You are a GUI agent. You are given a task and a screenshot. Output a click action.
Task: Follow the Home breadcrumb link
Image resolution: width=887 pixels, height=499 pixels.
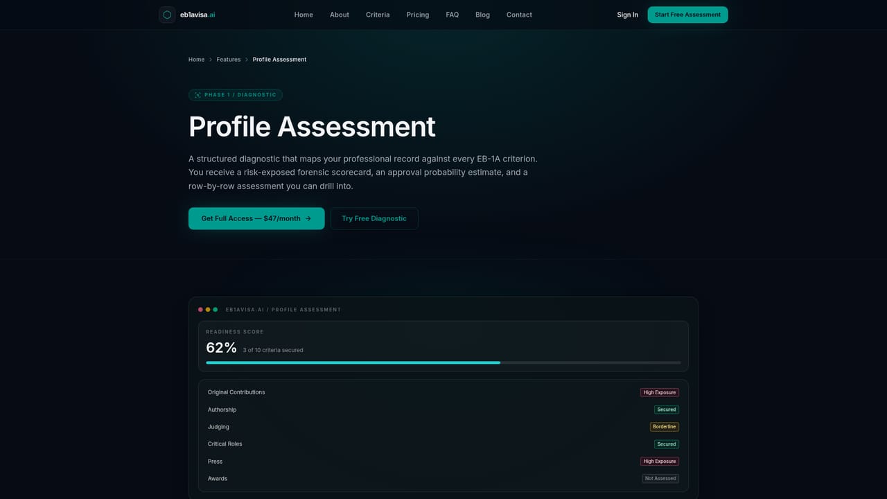coord(196,60)
